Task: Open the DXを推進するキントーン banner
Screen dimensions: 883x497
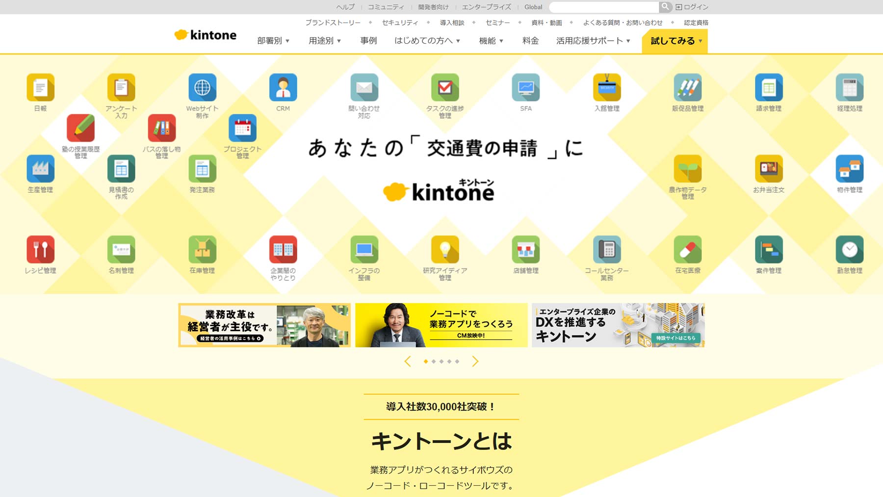Action: click(x=618, y=325)
